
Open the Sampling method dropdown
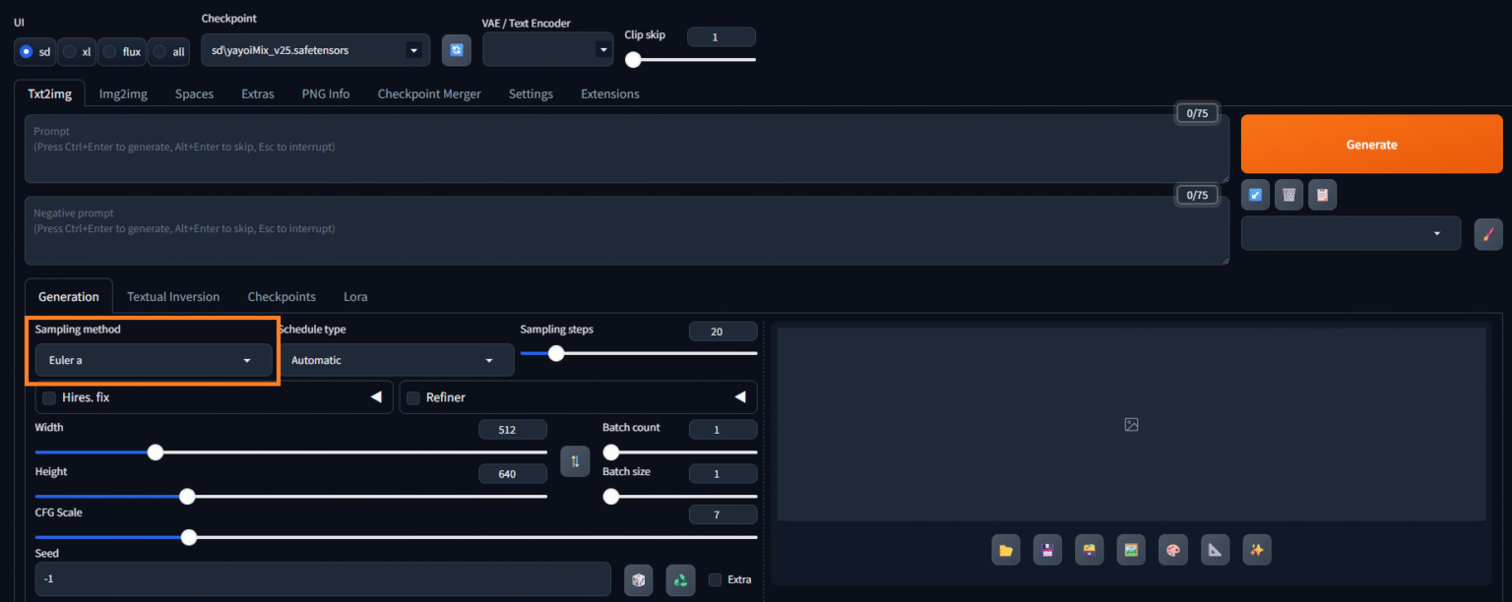click(x=153, y=360)
